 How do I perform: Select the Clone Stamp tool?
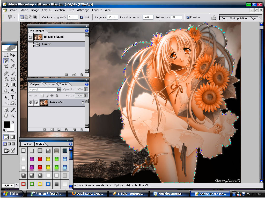coord(6,79)
